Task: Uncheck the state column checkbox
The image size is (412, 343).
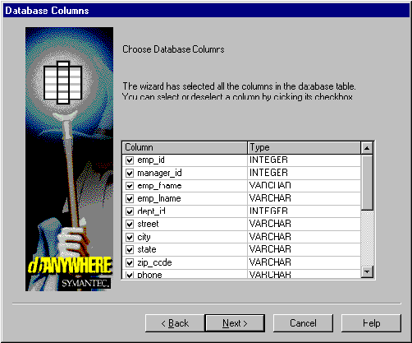Action: click(x=130, y=250)
